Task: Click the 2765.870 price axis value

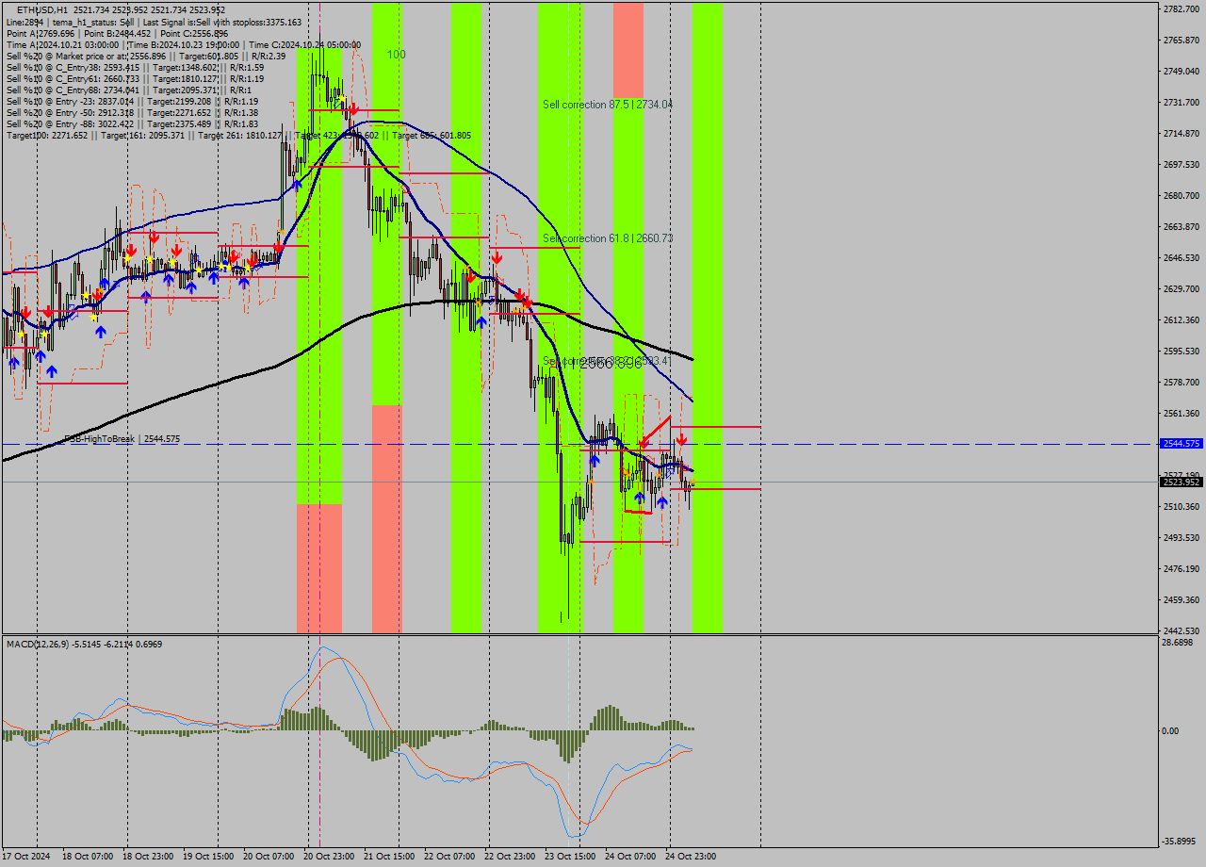Action: coord(1182,40)
